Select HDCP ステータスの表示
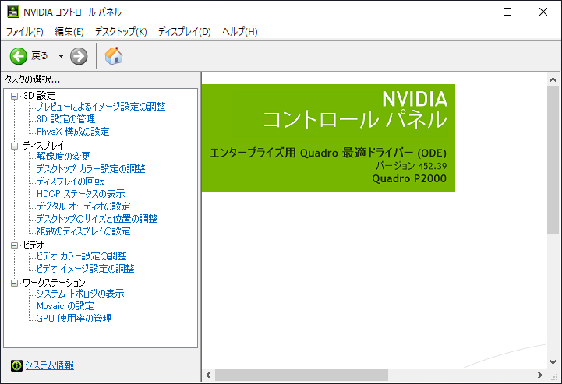562x384 pixels. (80, 194)
